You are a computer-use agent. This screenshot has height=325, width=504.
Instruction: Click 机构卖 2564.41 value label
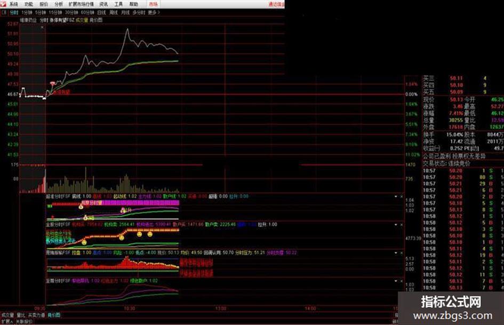click(119, 225)
